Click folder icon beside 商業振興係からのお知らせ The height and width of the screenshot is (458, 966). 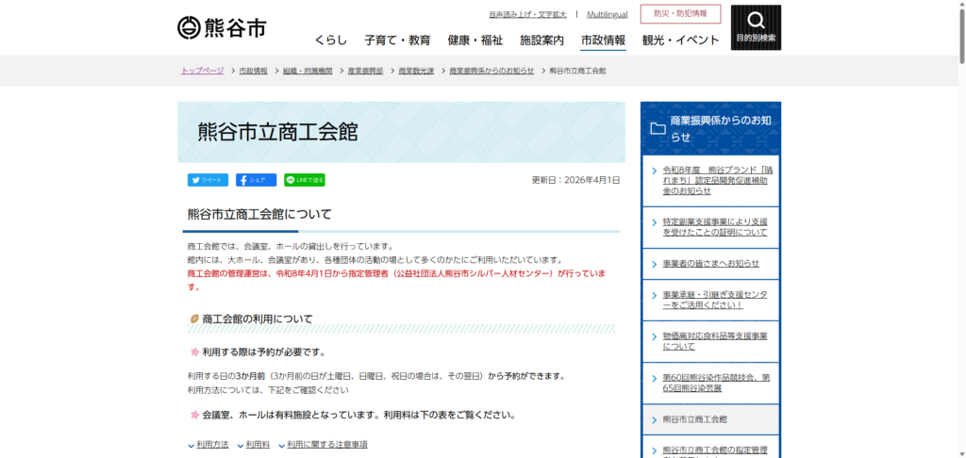[658, 128]
